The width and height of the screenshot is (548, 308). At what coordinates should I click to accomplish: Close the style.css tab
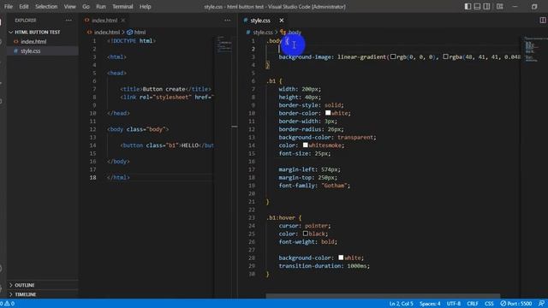tap(282, 21)
